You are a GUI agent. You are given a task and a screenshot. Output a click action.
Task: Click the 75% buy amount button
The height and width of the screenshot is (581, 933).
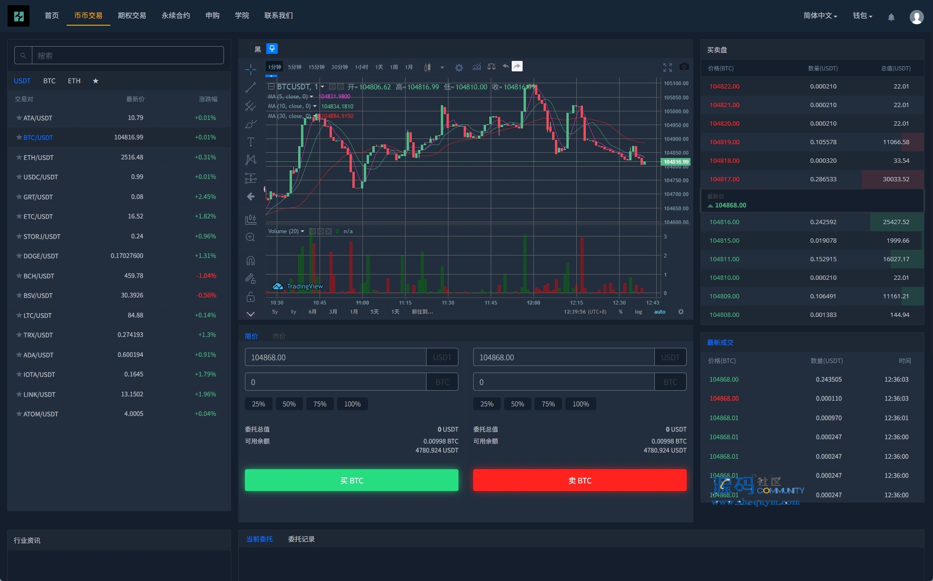[320, 404]
